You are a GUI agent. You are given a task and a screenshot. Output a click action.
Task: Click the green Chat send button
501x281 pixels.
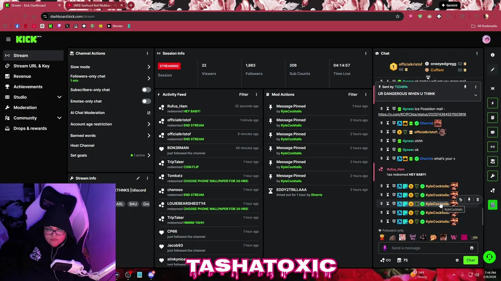click(x=470, y=260)
